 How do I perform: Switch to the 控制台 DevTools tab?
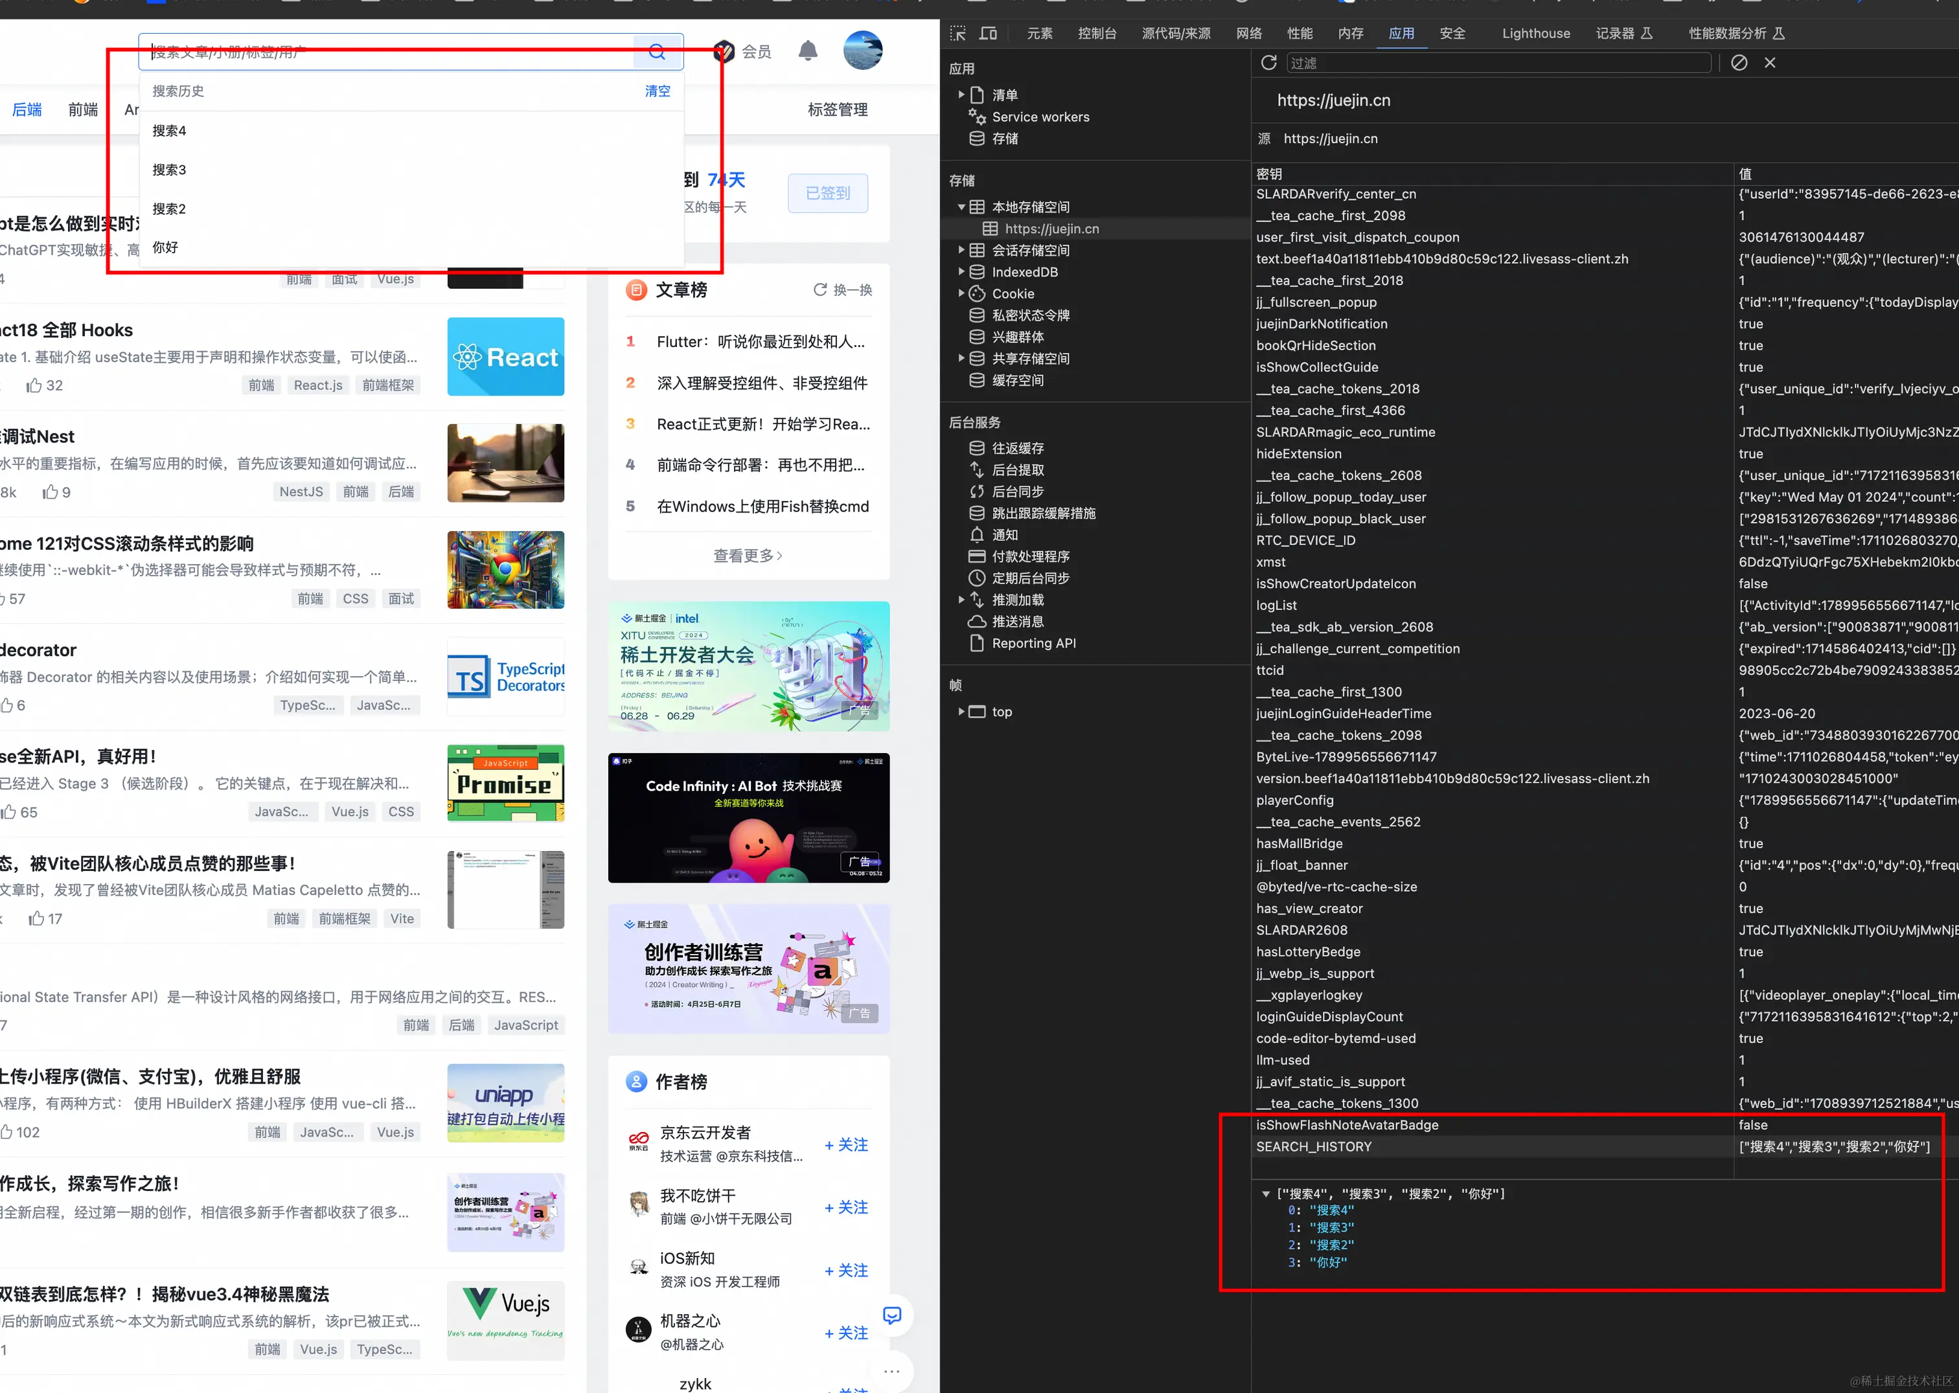point(1097,34)
